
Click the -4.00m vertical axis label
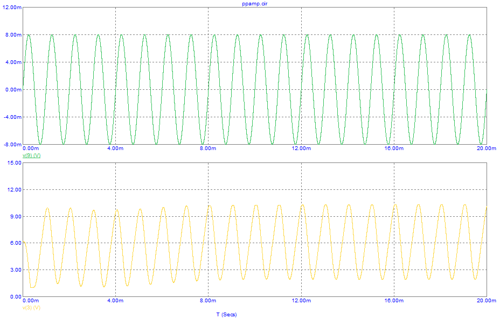coord(12,117)
